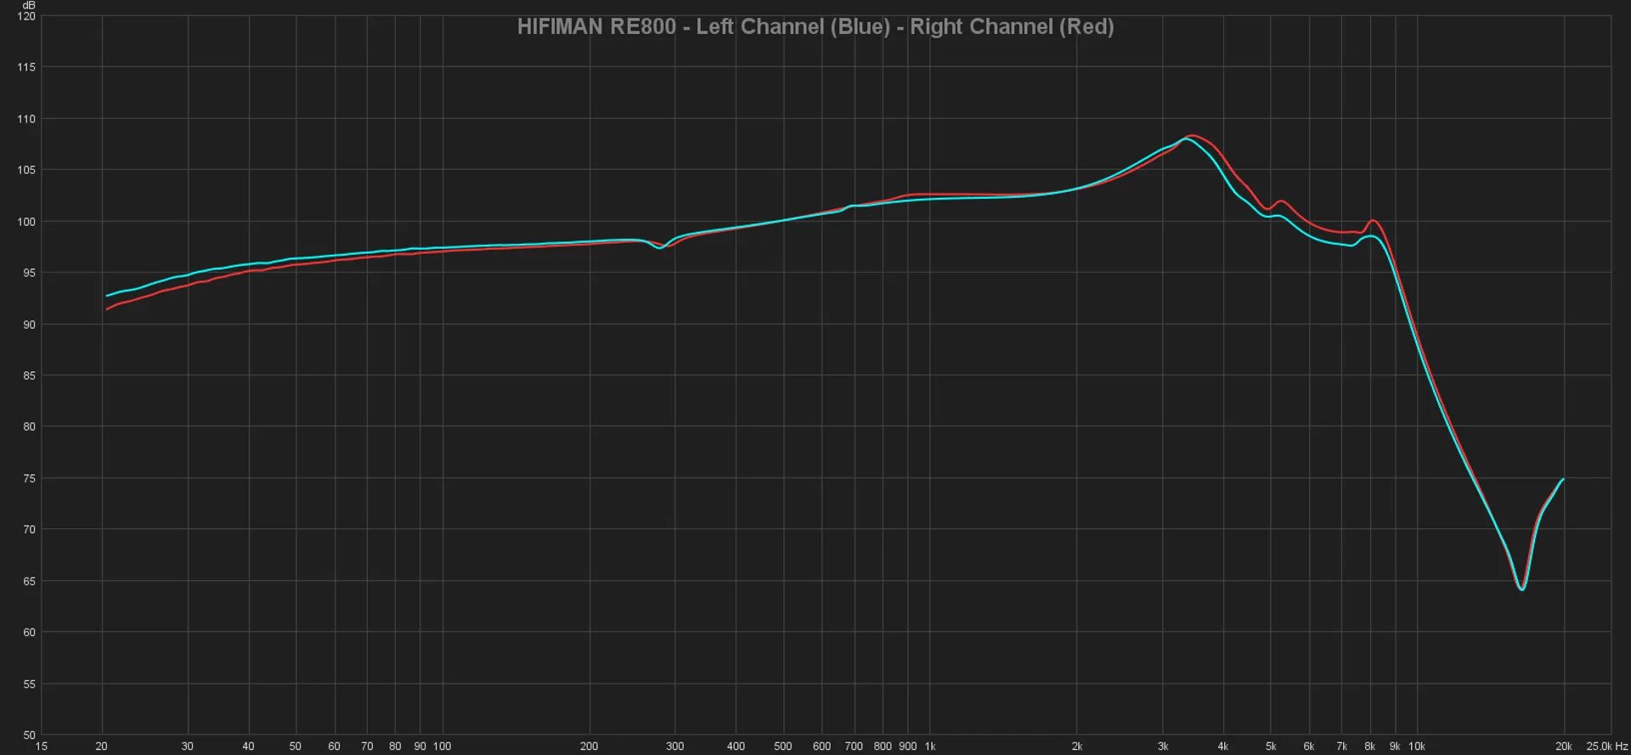
Task: Click the 105 dB vertical axis label
Action: pyautogui.click(x=26, y=170)
